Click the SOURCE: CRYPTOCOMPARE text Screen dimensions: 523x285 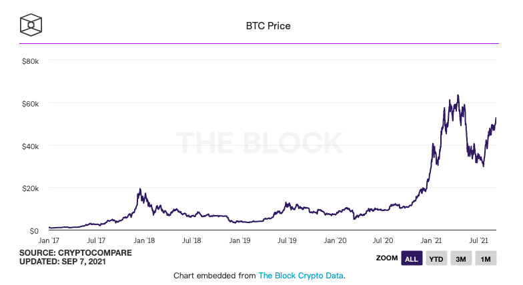(x=75, y=253)
